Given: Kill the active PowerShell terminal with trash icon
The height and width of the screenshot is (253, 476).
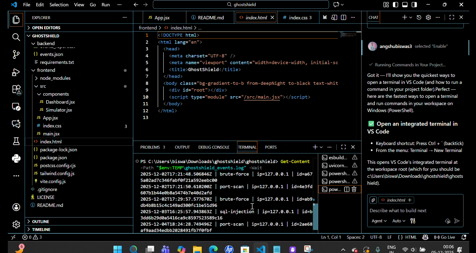Looking at the screenshot, I should (354, 189).
